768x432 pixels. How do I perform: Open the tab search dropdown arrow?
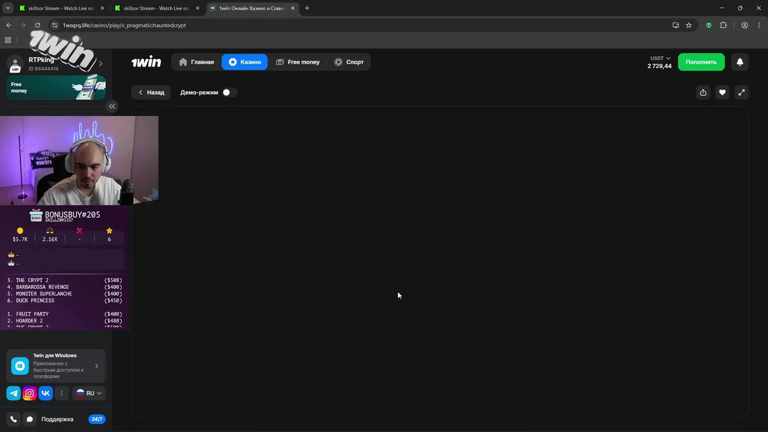tap(8, 8)
